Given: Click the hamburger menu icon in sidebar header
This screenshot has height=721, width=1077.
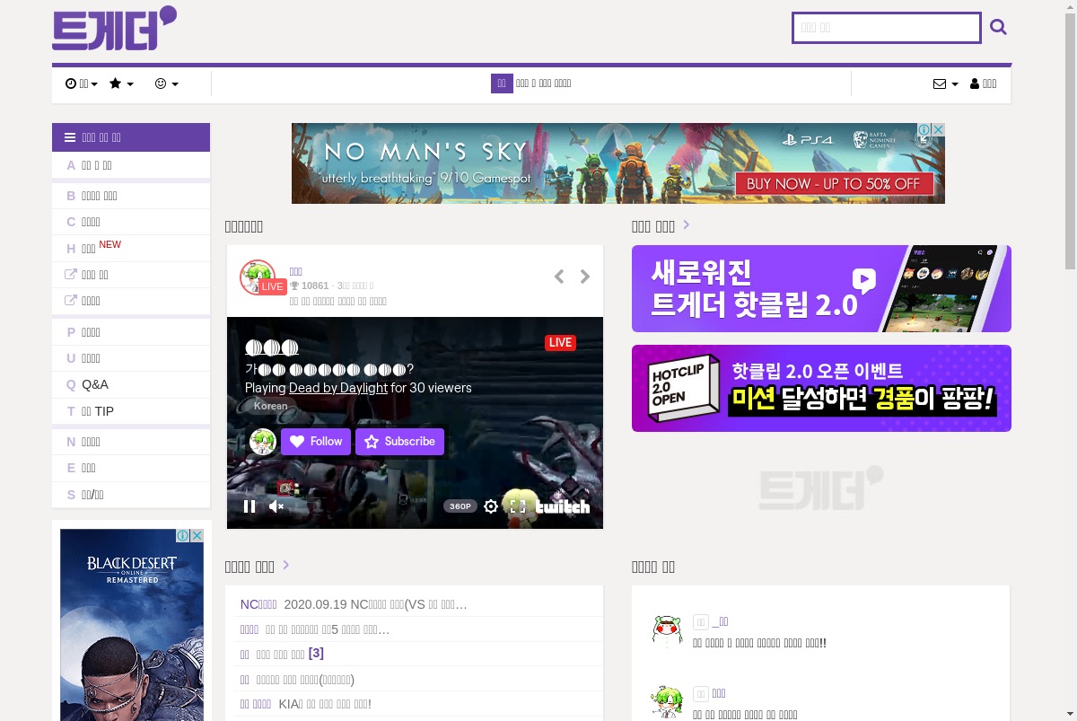Looking at the screenshot, I should 70,137.
